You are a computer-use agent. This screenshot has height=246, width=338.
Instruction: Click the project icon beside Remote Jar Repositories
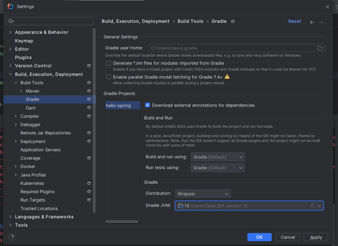click(x=89, y=133)
